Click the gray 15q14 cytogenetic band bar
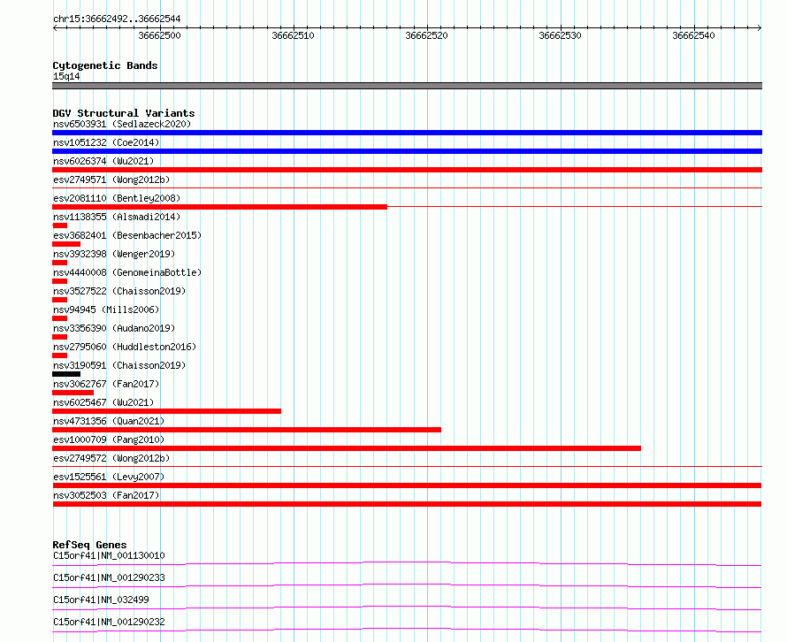The image size is (787, 642). tap(407, 86)
